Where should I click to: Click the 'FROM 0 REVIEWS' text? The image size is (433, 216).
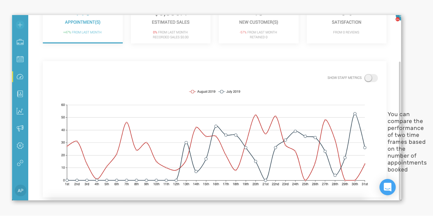click(x=346, y=32)
